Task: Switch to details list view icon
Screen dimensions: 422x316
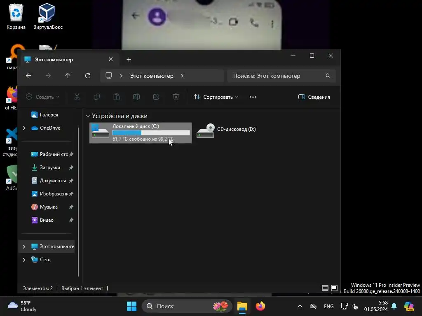Action: click(325, 288)
